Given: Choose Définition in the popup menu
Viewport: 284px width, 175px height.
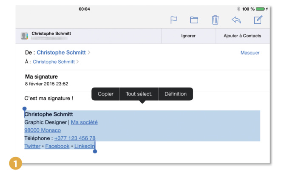Looking at the screenshot, I should (x=176, y=94).
